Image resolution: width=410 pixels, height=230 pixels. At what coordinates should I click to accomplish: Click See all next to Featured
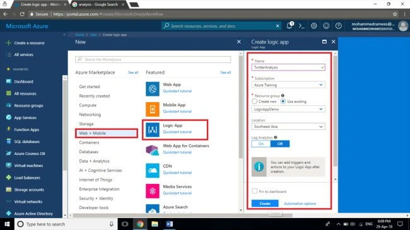coord(225,72)
